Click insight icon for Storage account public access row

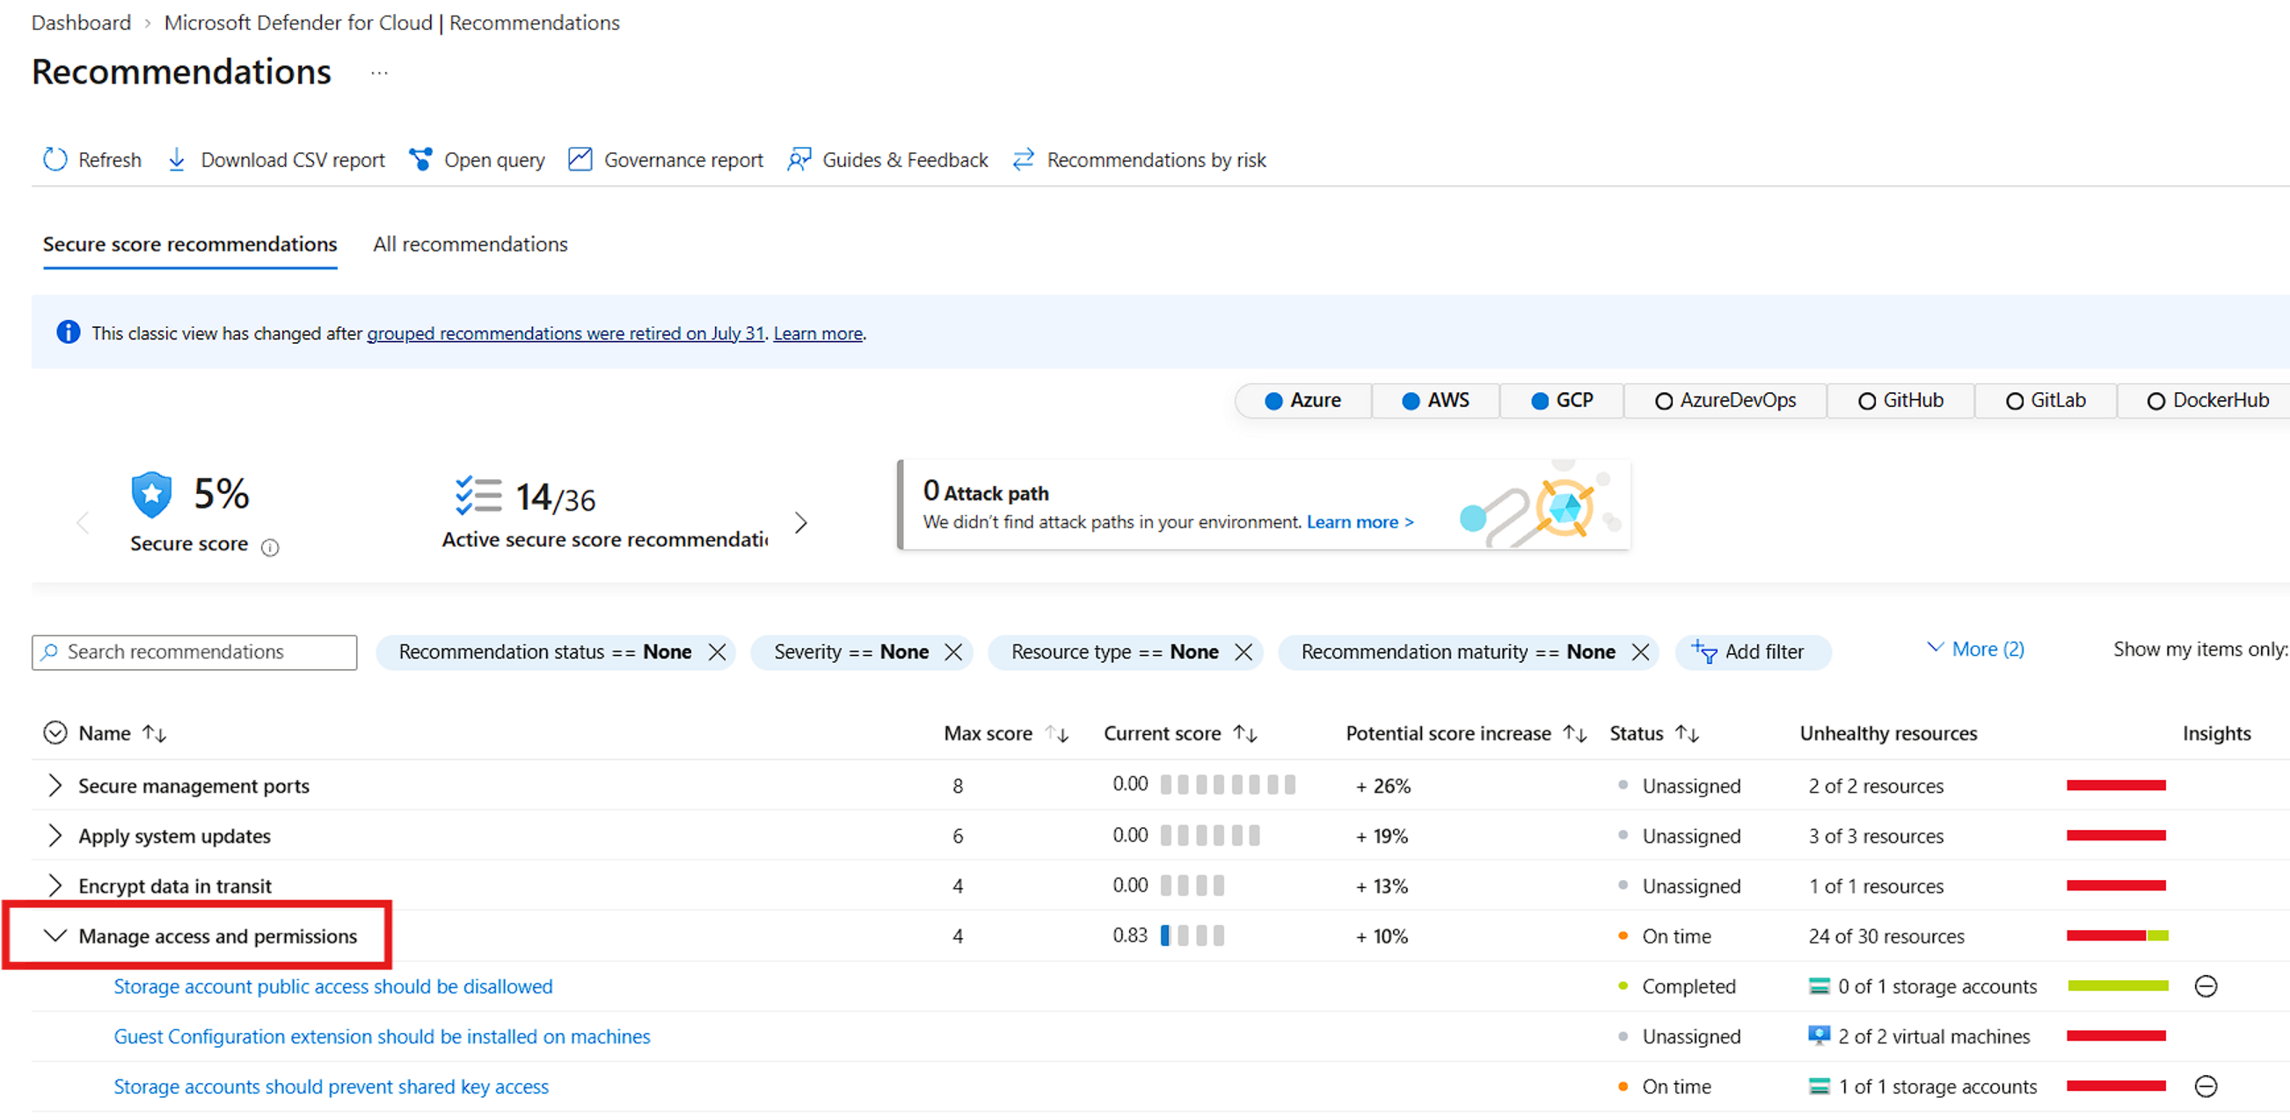pos(2206,985)
